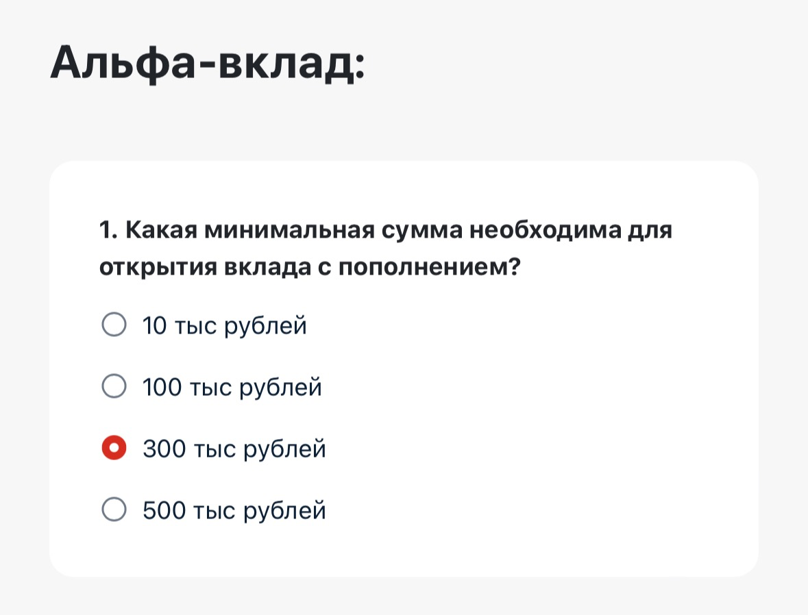The height and width of the screenshot is (615, 808).
Task: Pick the second answer in the list
Action: 114,387
